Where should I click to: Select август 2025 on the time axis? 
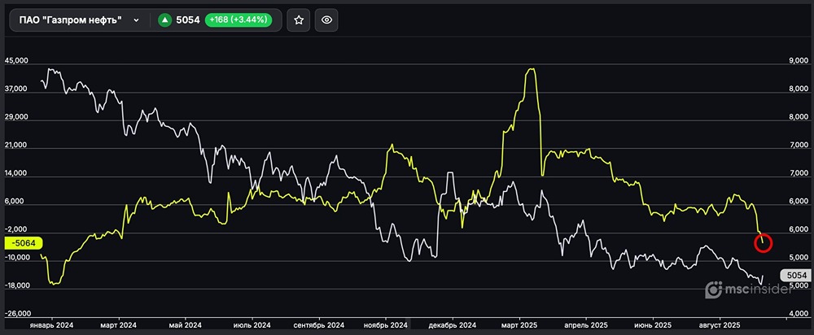point(720,324)
